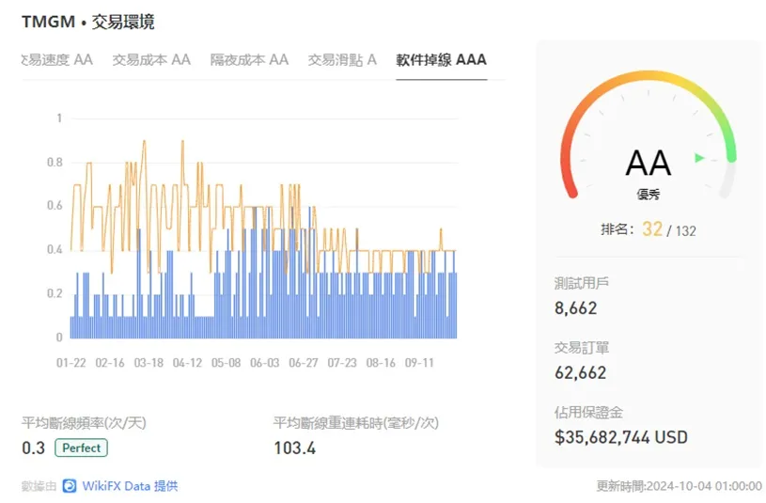
Task: Click the 08-16 date on chart axis
Action: (x=381, y=363)
